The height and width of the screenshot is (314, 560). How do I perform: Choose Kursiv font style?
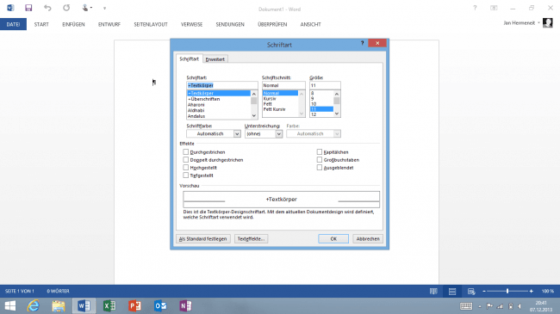[280, 98]
